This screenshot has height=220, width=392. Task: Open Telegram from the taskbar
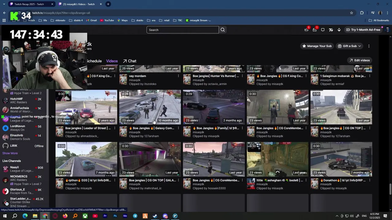coord(135,216)
